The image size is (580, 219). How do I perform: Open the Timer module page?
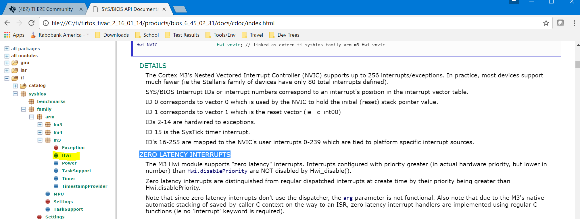[68, 179]
